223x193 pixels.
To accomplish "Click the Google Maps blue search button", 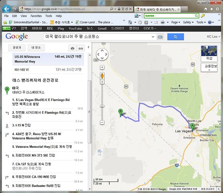I will pyautogui.click(x=176, y=37).
